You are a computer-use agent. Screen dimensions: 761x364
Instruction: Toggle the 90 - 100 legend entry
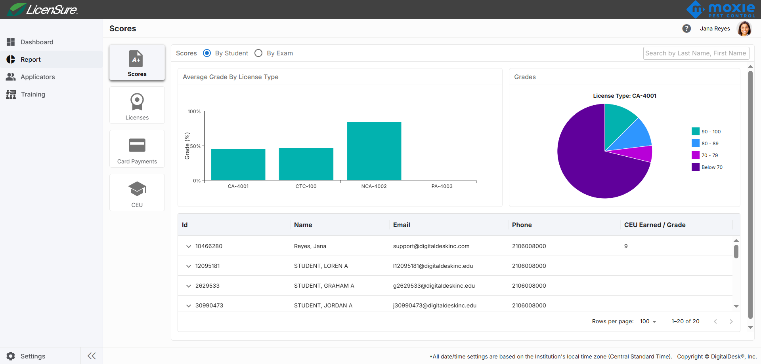tap(706, 132)
